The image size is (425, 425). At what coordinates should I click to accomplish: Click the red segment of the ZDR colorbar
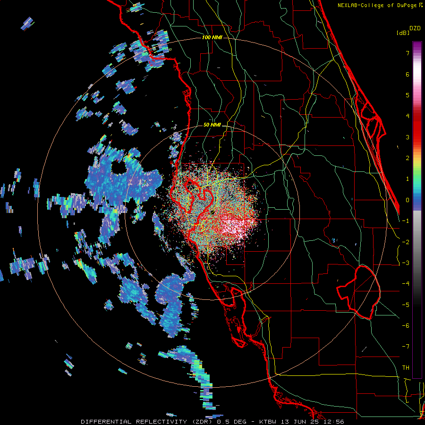[417, 127]
